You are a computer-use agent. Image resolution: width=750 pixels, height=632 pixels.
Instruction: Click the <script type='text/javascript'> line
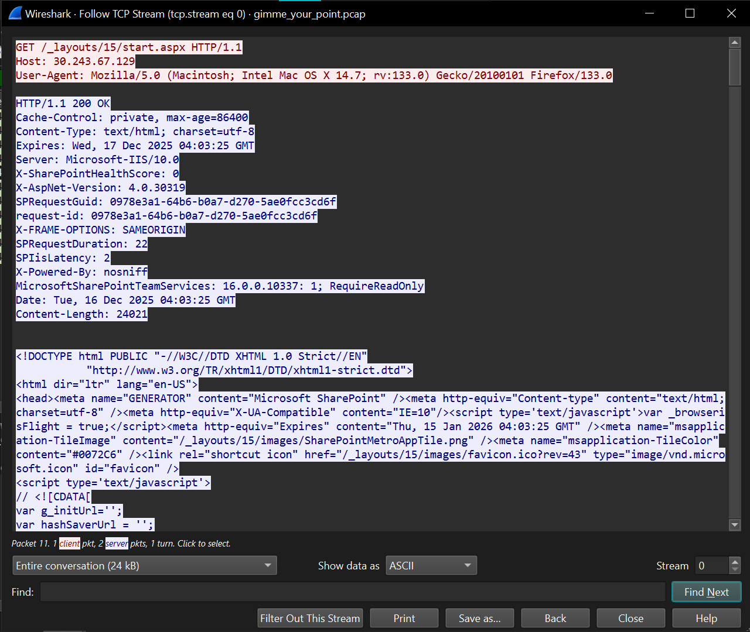click(x=113, y=483)
